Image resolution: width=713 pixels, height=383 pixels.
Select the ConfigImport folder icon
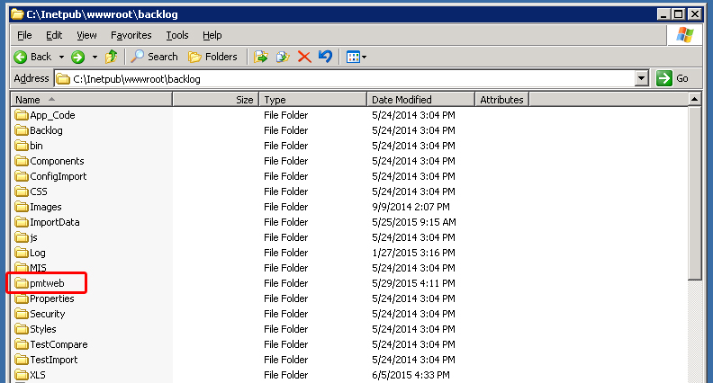[x=22, y=176]
